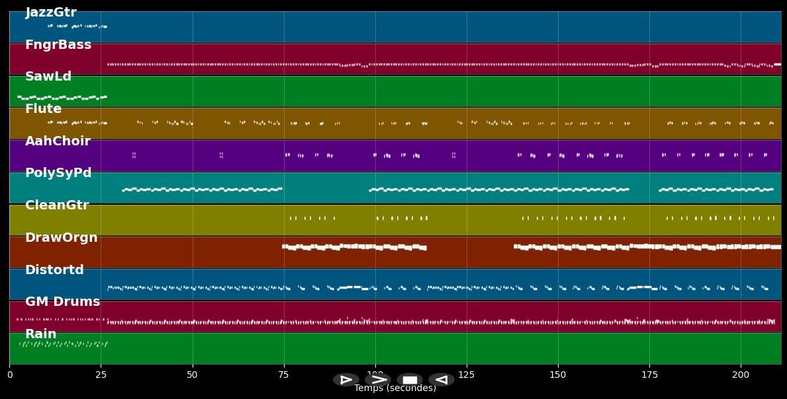
Task: Click the Distortd track name
Action: click(x=54, y=270)
